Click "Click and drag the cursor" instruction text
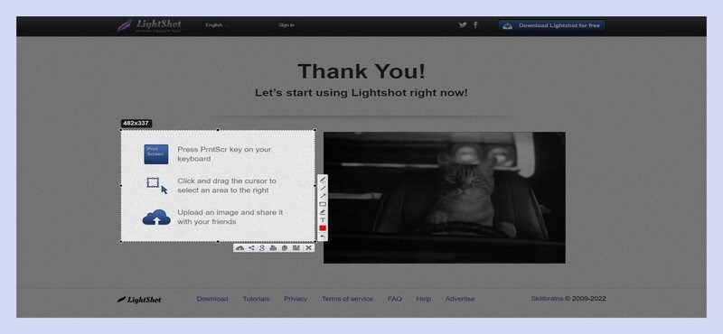Viewport: 723px width, 334px height. 227,186
